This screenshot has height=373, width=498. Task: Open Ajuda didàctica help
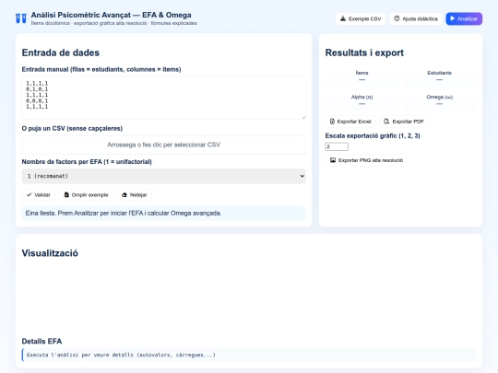coord(416,18)
